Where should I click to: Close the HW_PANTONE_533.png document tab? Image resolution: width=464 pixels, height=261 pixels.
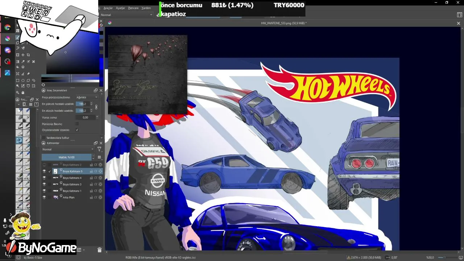tap(459, 23)
